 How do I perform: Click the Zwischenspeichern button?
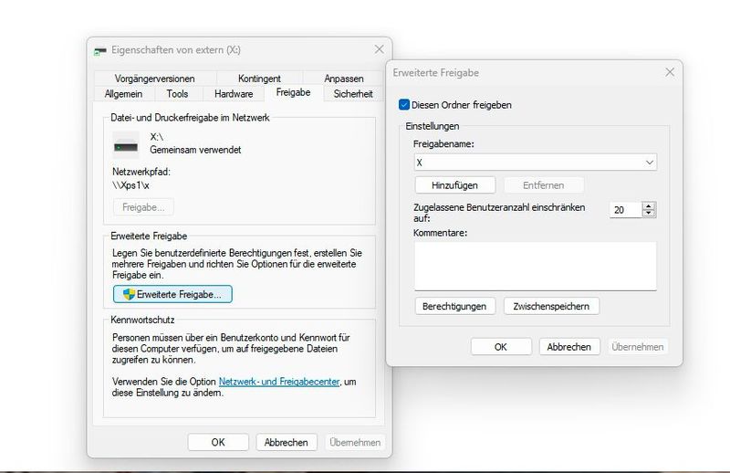(551, 306)
